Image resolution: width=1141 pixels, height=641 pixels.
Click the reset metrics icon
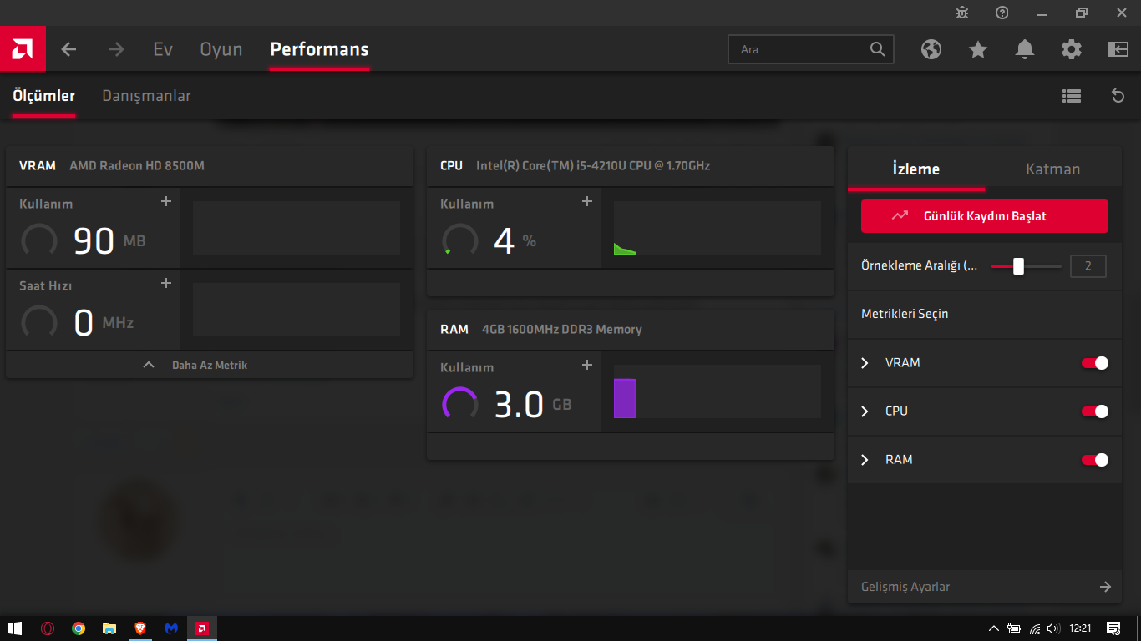point(1118,96)
